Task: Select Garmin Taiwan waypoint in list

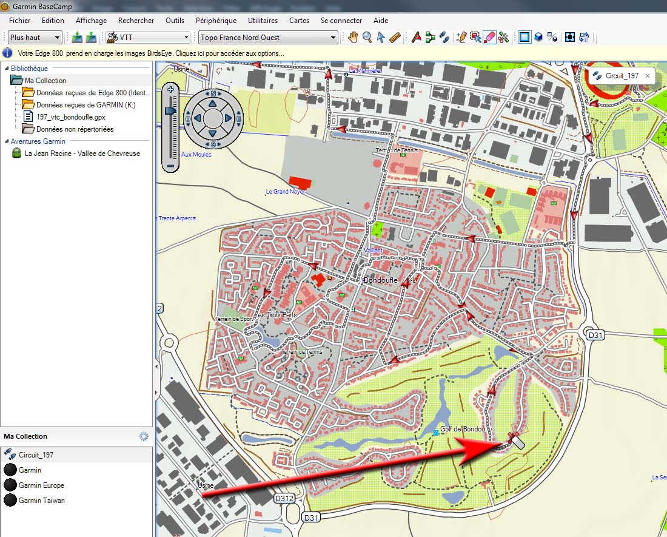Action: 42,501
